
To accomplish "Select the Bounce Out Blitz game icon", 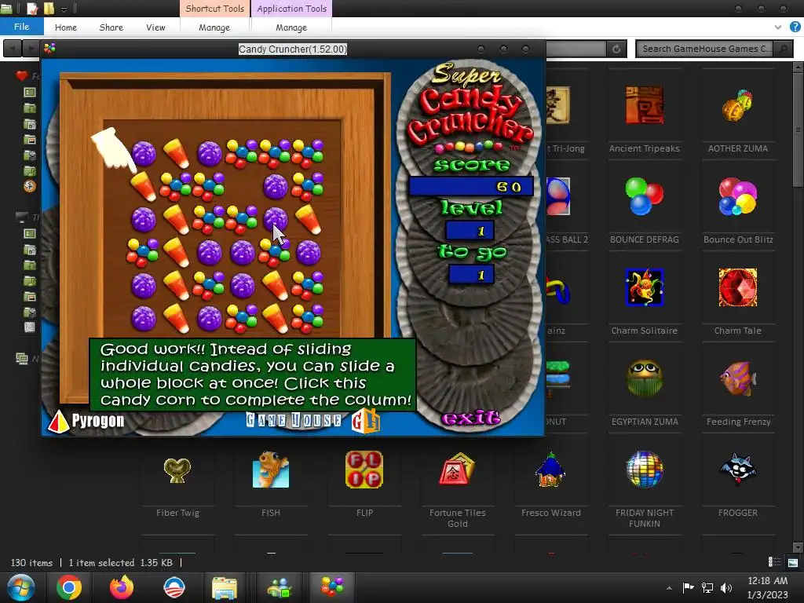I will coord(737,196).
